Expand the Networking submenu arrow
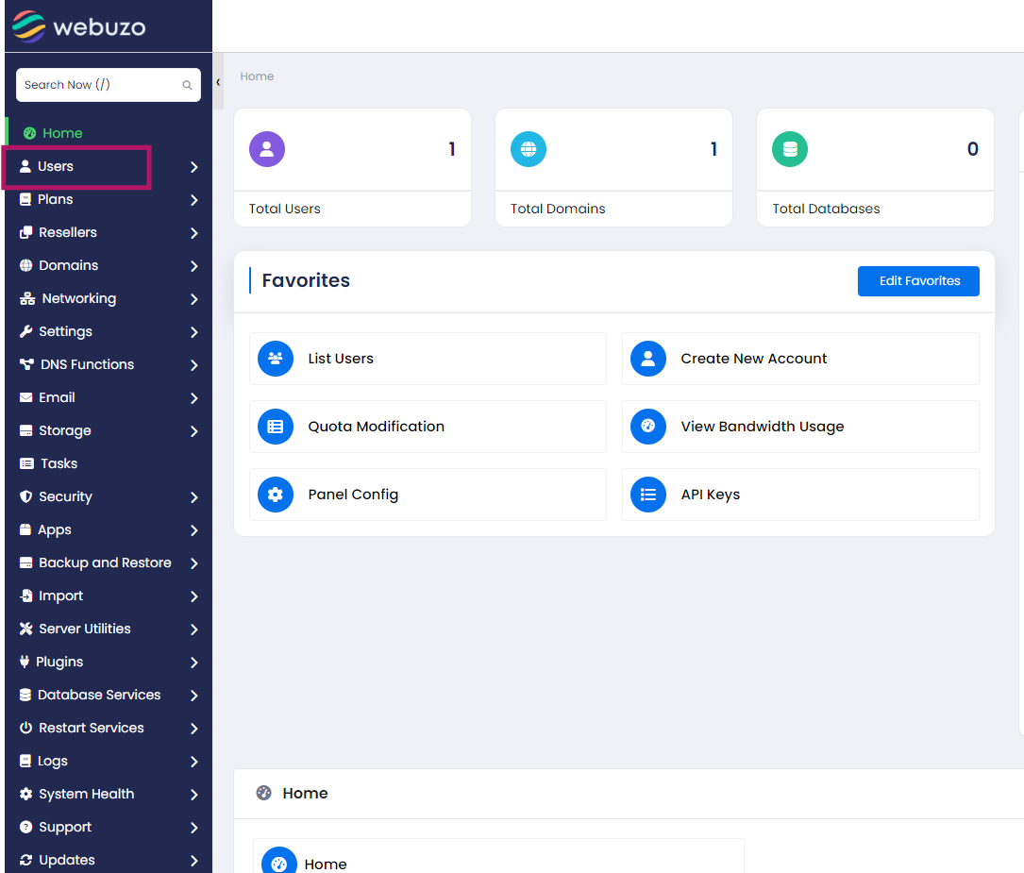Image resolution: width=1024 pixels, height=873 pixels. 193,299
